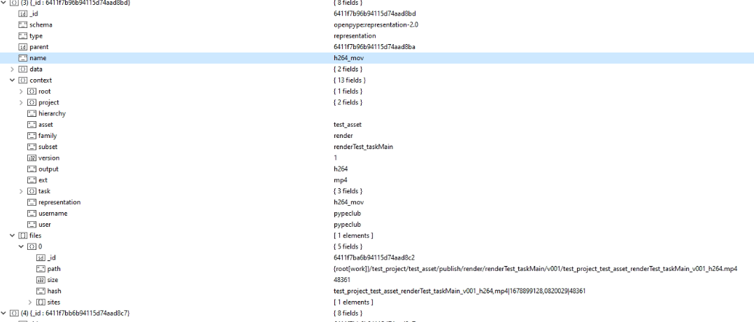Image resolution: width=754 pixels, height=322 pixels.
Task: Select the highlighted name row
Action: 377,58
